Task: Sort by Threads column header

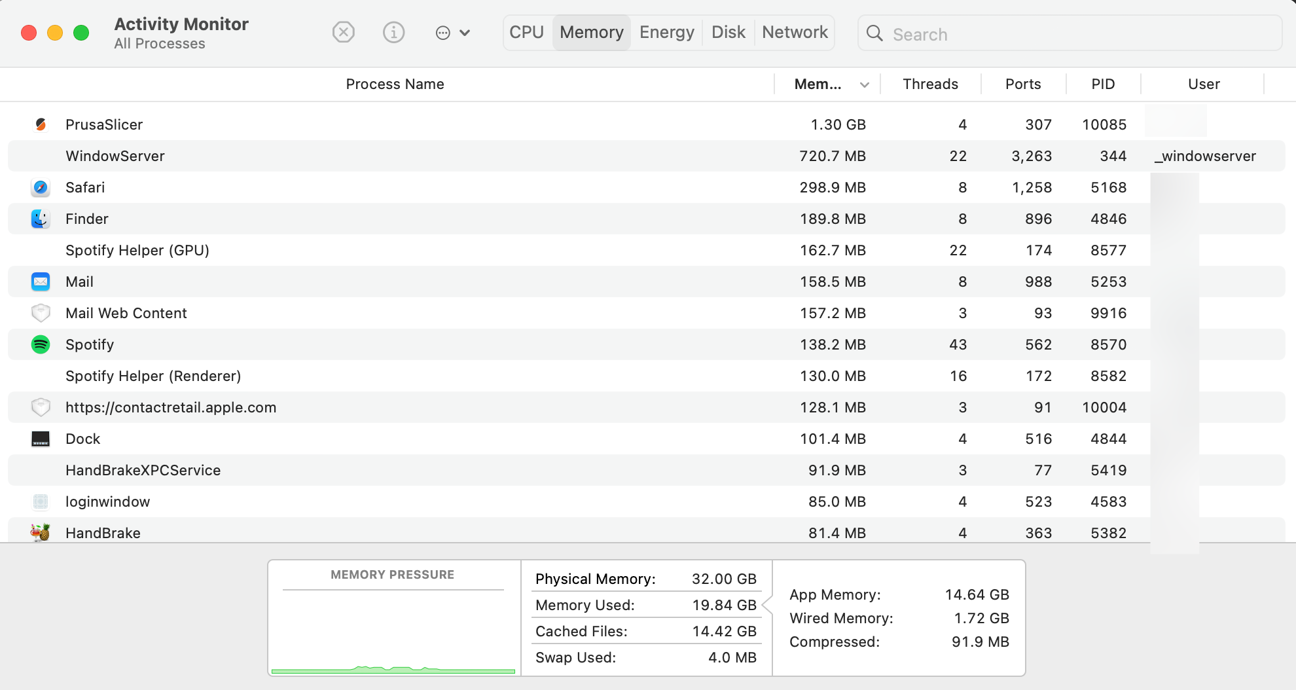Action: click(x=930, y=84)
